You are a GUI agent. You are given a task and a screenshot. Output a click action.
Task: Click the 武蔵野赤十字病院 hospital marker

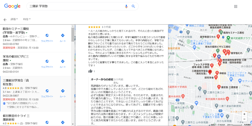pyautogui.click(x=177, y=87)
